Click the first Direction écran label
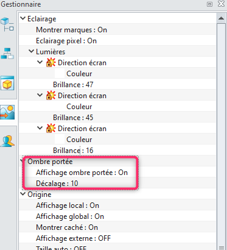The width and height of the screenshot is (227, 250). click(82, 63)
